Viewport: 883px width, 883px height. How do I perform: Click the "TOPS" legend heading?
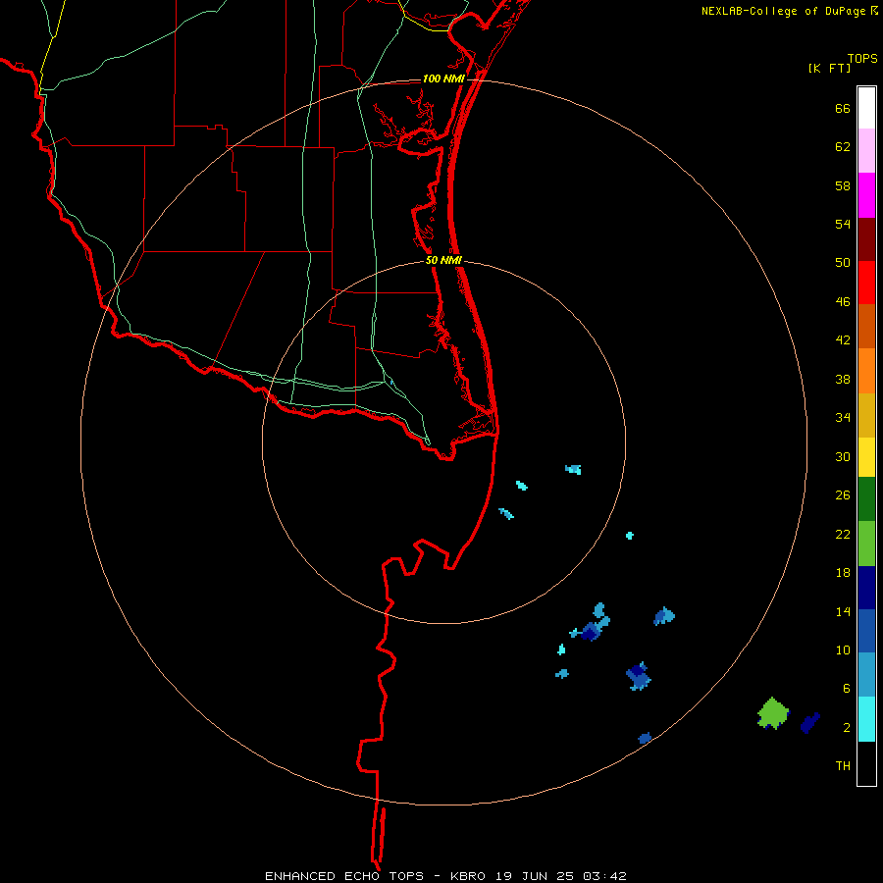pos(862,59)
